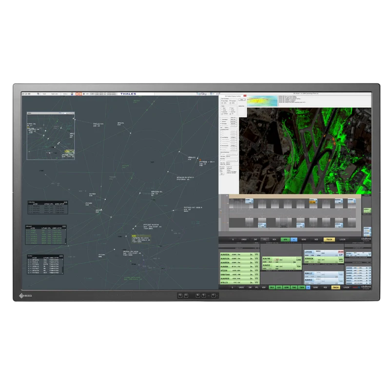390x390 pixels.
Task: Click UNDO in the APR toolbar row
Action: 244,239
